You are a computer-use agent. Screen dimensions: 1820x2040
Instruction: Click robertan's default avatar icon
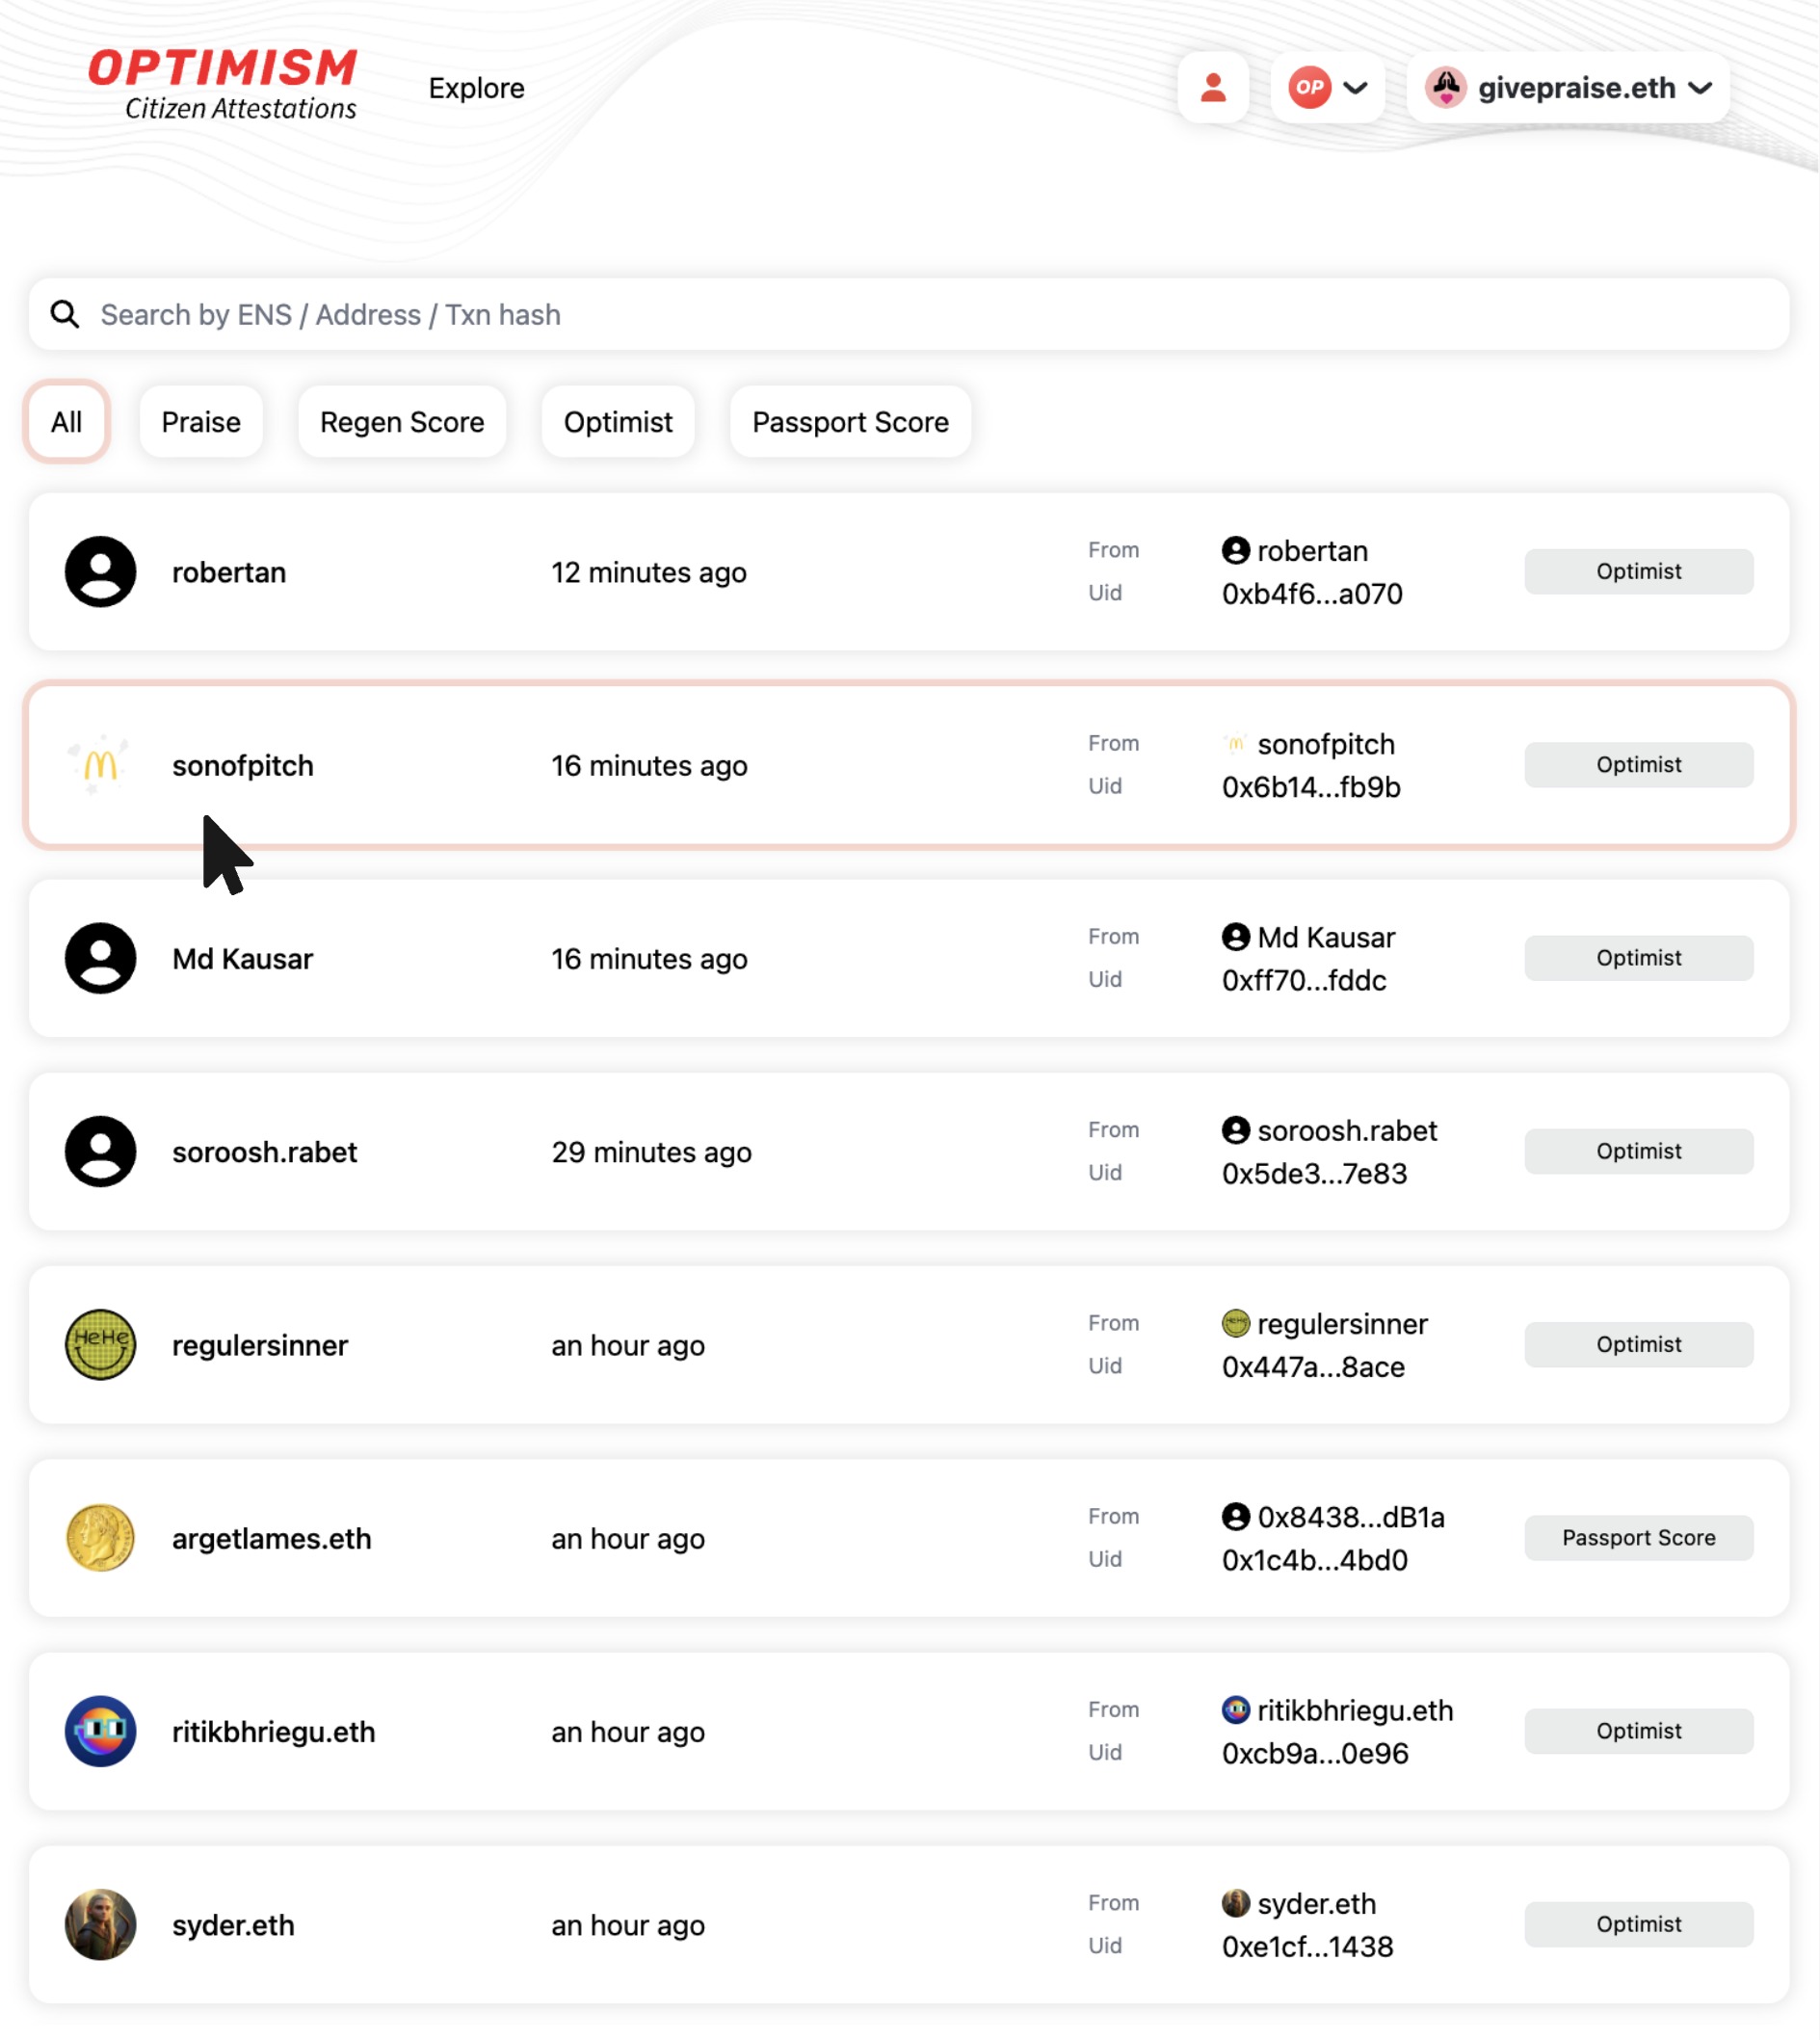tap(100, 572)
